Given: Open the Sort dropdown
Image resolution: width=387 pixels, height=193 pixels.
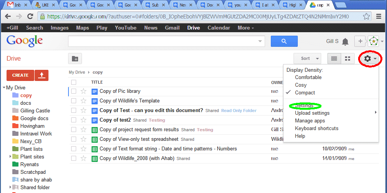Looking at the screenshot, I should 307,59.
